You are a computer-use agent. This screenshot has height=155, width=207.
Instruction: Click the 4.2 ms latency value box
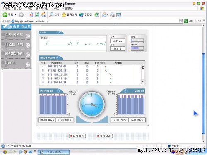coord(118,41)
